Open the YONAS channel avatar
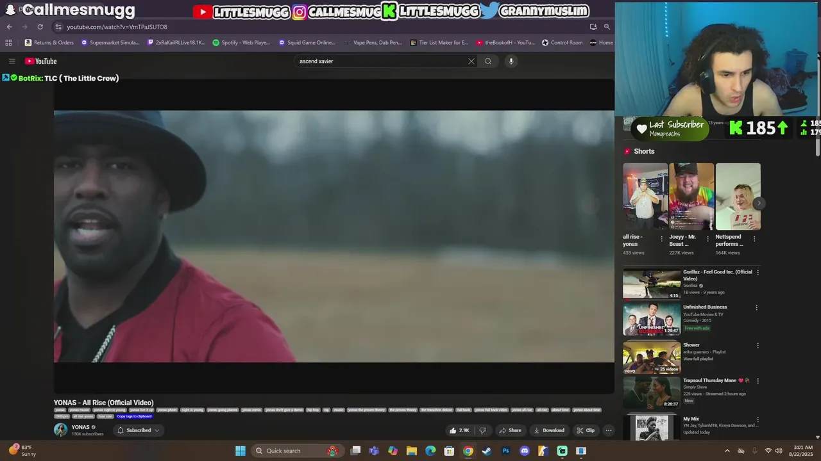The image size is (821, 461). tap(60, 430)
